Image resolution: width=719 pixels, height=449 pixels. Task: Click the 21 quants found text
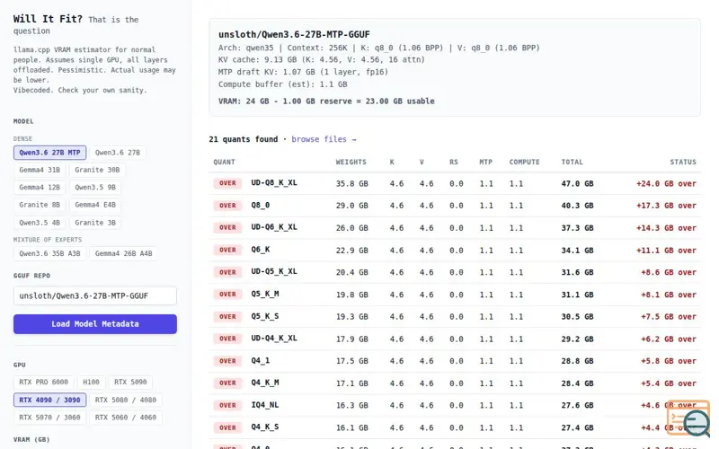pos(243,139)
